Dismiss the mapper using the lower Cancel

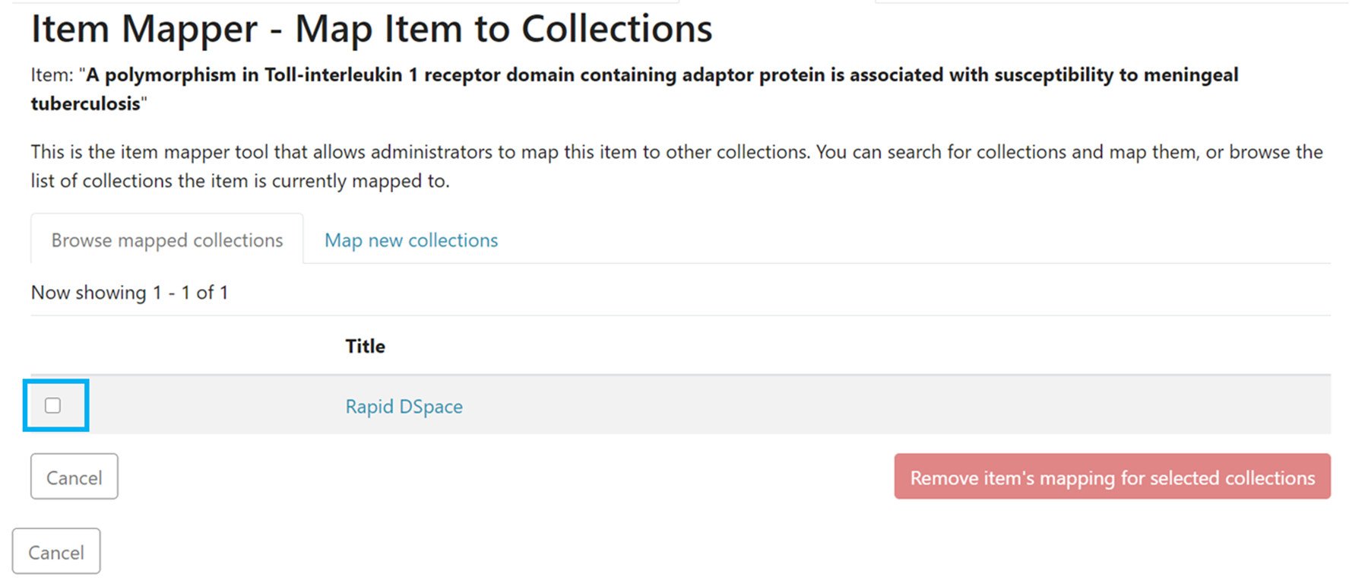56,552
